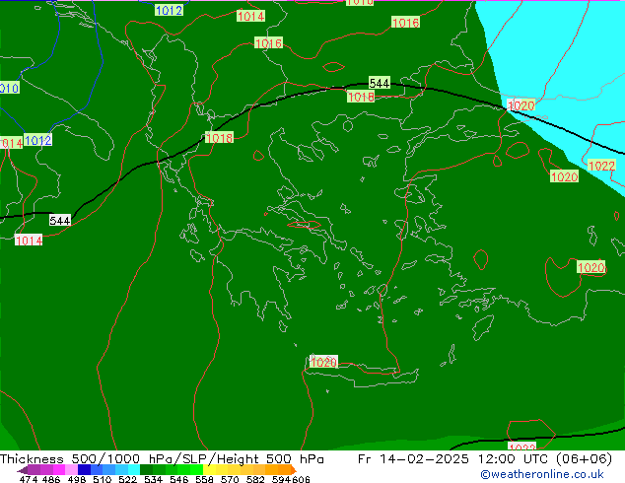Viewport: 625px width, 483px height.
Task: Open the weatheronline.co.uk copyright link
Action: [x=542, y=474]
